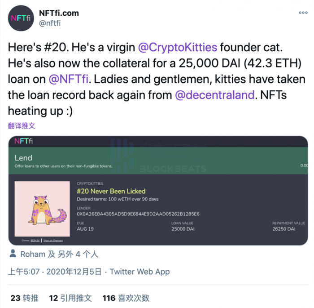Screen dimensions: 314x308
Task: Click the NFTfi logo in embedded image
Action: point(23,141)
